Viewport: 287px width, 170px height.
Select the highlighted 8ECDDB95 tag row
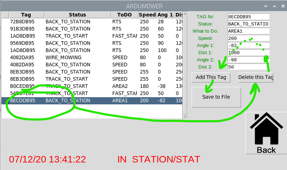tap(92, 100)
